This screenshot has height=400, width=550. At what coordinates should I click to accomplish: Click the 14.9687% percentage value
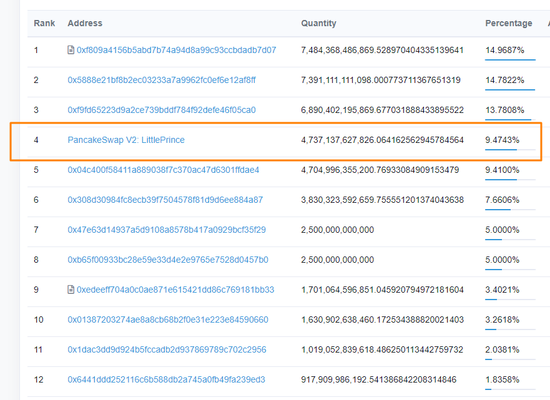point(504,50)
